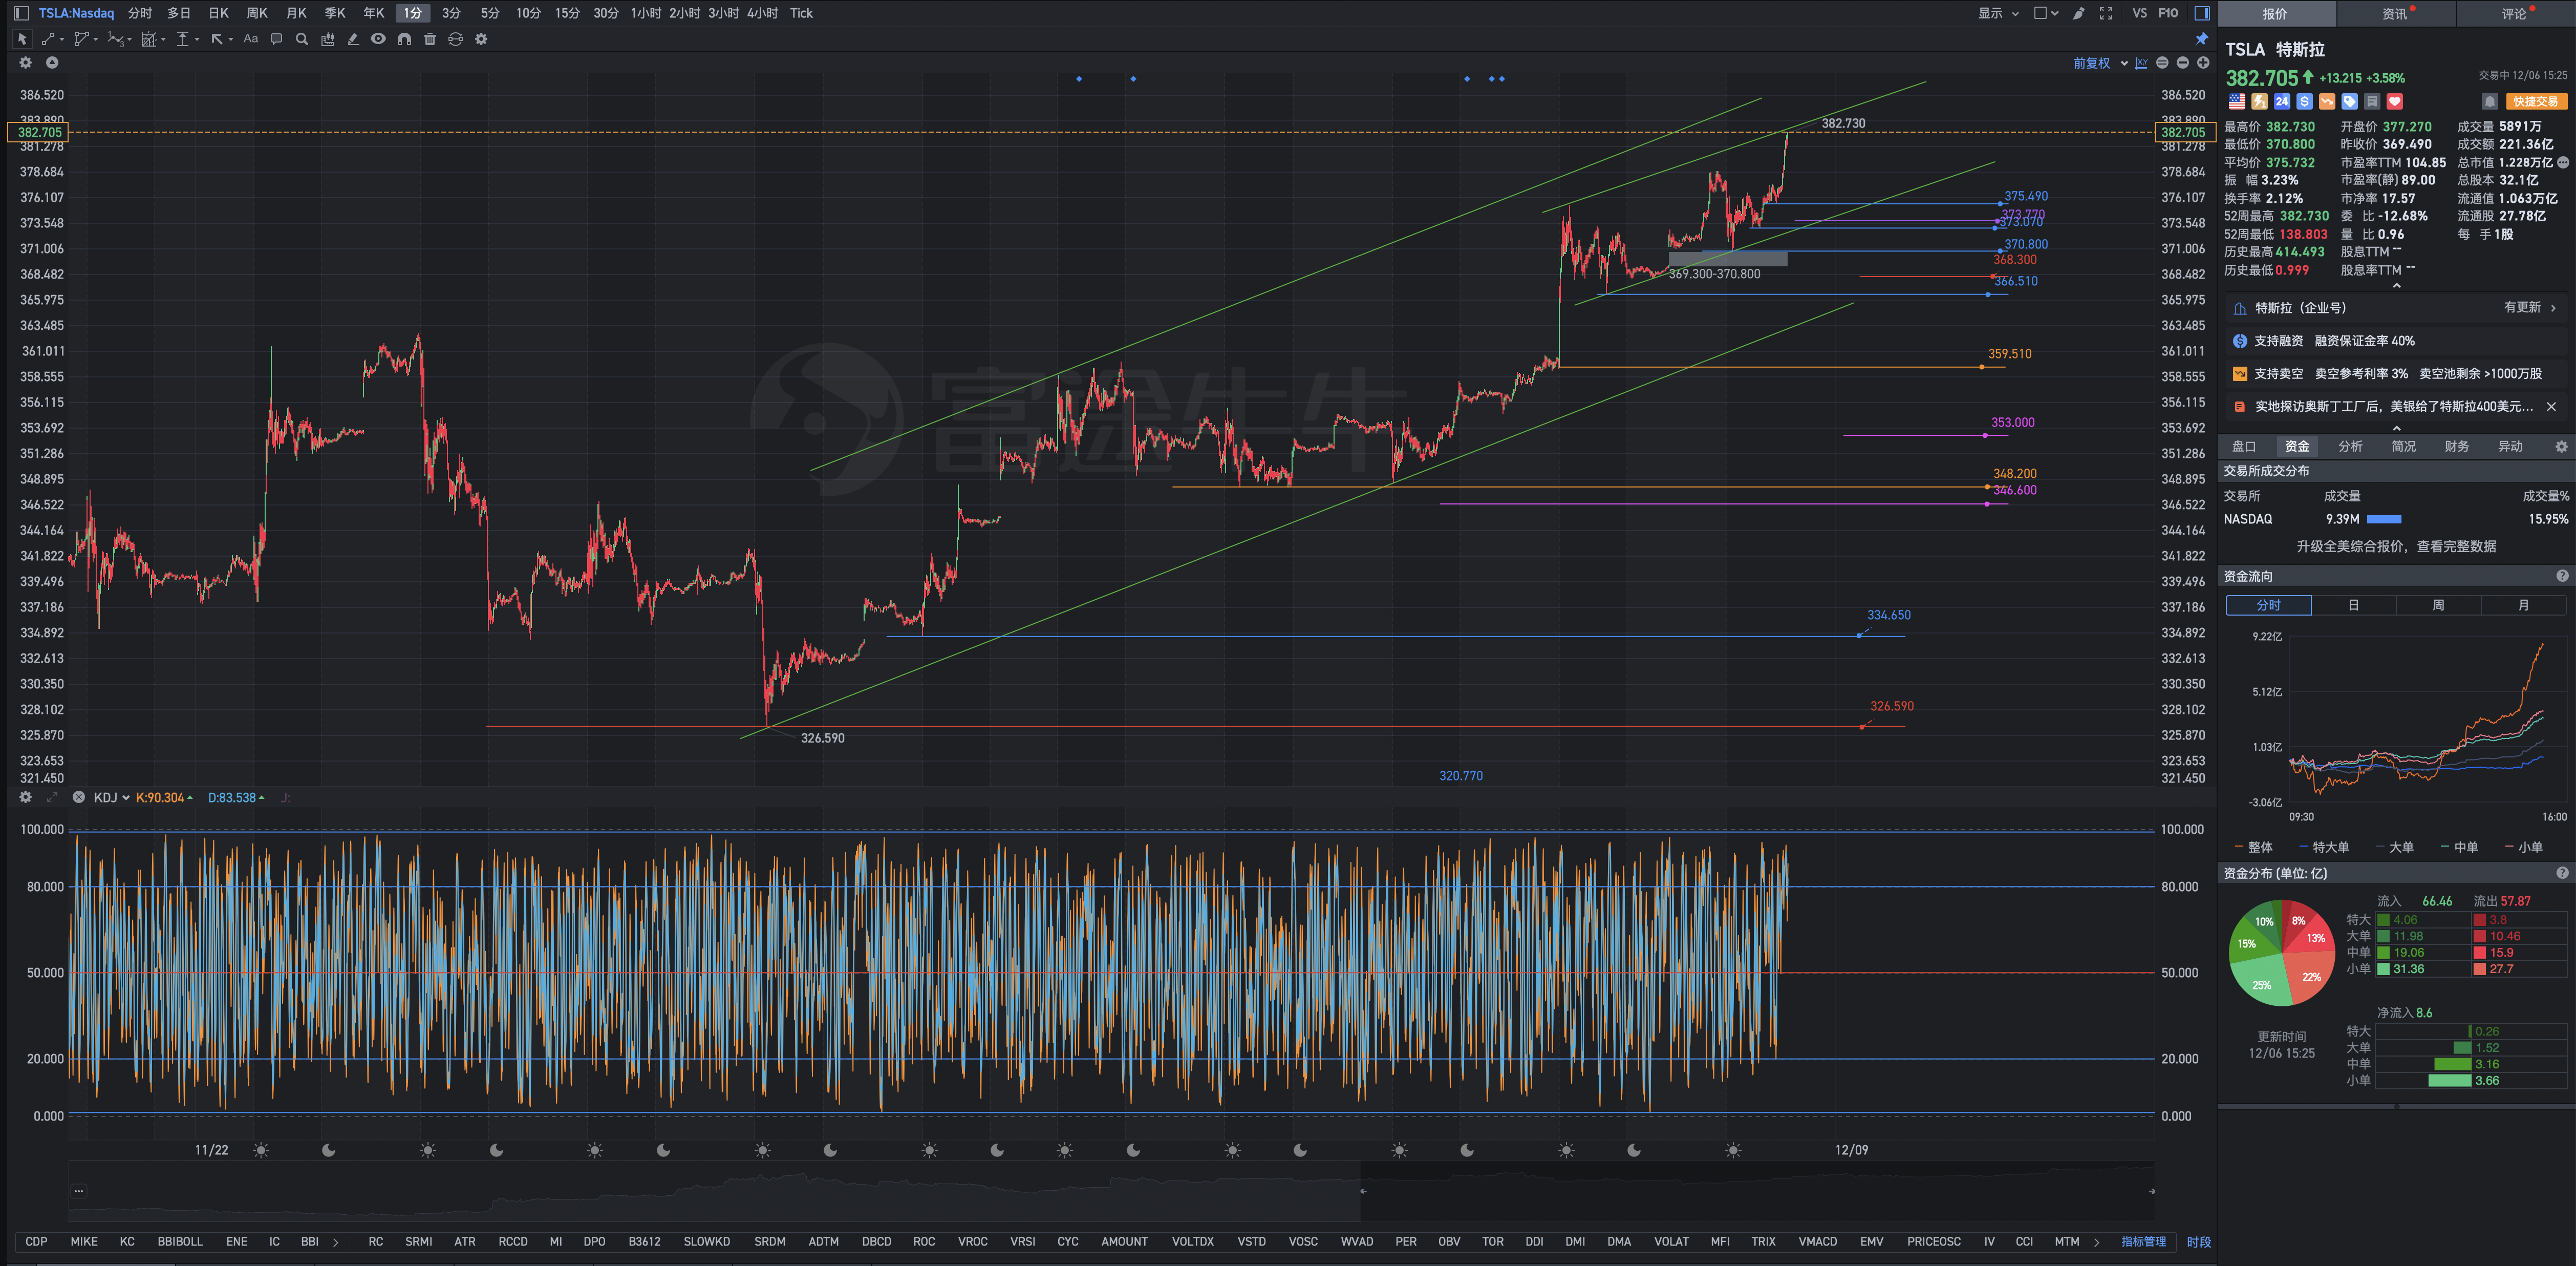Expand the KDJ sub-chart pane
The image size is (2576, 1266).
pos(52,797)
